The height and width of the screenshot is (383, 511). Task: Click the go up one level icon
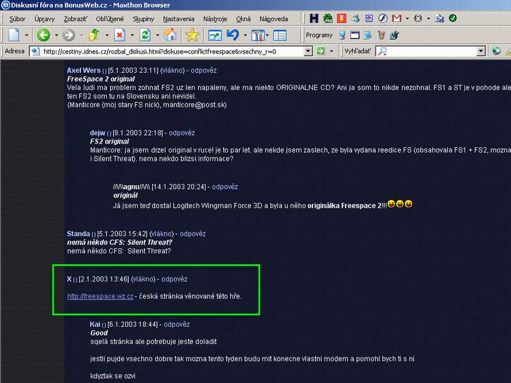point(94,35)
